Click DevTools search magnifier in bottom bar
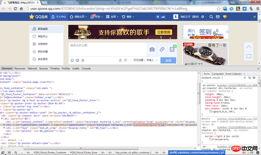The width and height of the screenshot is (261, 155). (x=16, y=152)
